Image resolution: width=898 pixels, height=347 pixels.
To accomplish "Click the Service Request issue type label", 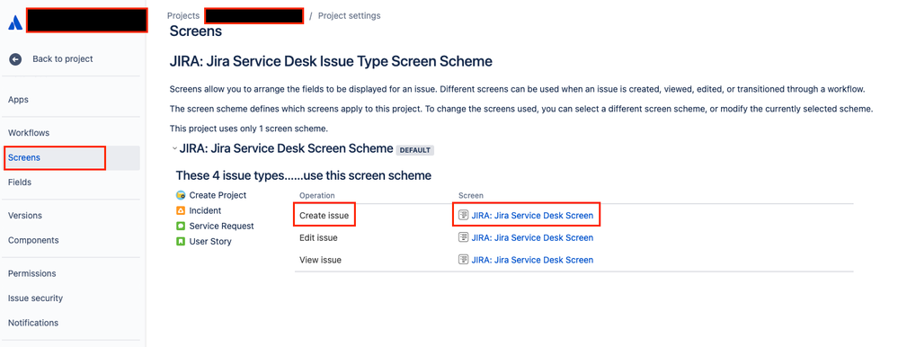I will coord(222,227).
